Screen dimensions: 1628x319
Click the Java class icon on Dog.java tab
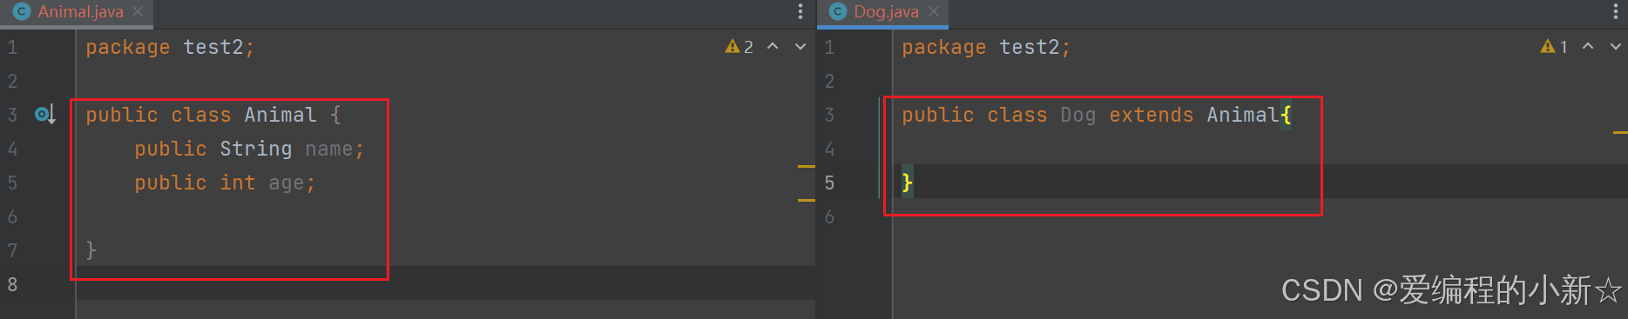click(x=838, y=12)
